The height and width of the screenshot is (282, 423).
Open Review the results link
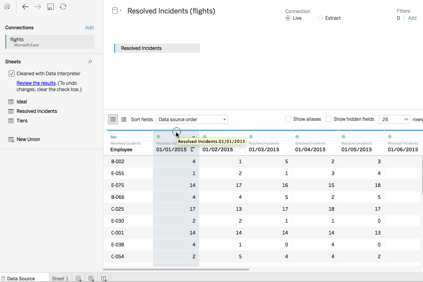36,83
